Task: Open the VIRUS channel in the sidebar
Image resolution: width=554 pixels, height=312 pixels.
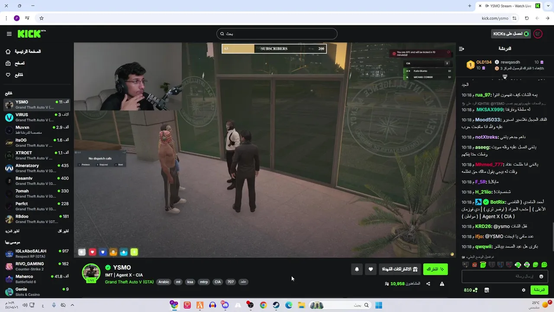Action: click(x=37, y=117)
